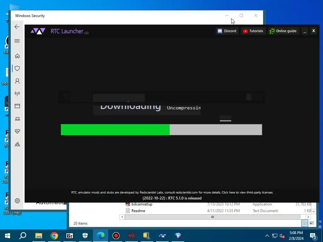Click the green download progress bar
This screenshot has width=323, height=242.
[x=115, y=130]
